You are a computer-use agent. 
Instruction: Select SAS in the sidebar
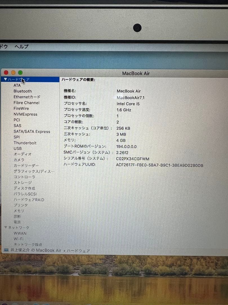[17, 126]
